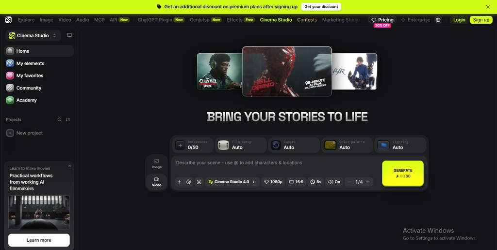Click the Login button
The height and width of the screenshot is (250, 497).
click(x=459, y=20)
